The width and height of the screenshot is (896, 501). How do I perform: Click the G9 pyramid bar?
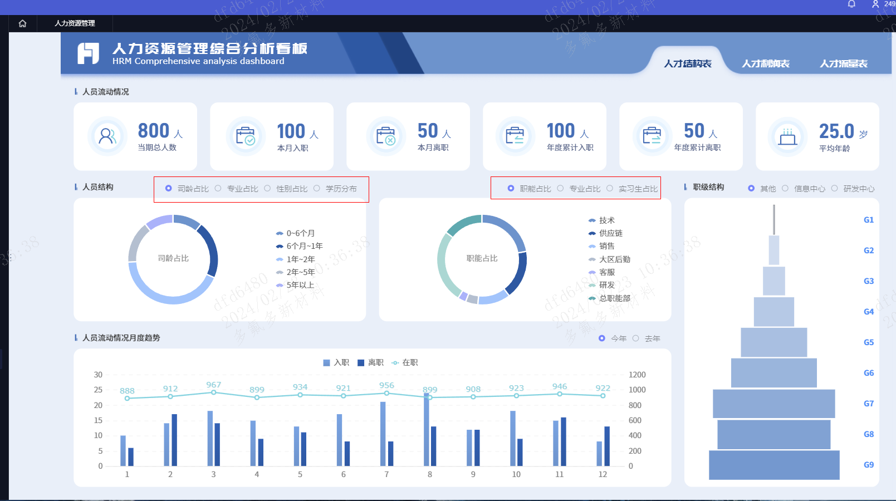[x=774, y=465]
